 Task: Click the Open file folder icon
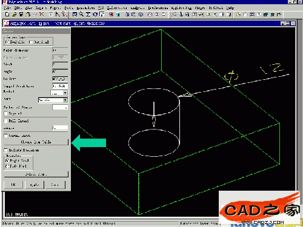coord(14,15)
